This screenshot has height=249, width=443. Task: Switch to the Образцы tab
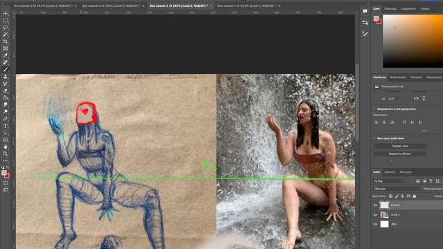click(x=390, y=9)
